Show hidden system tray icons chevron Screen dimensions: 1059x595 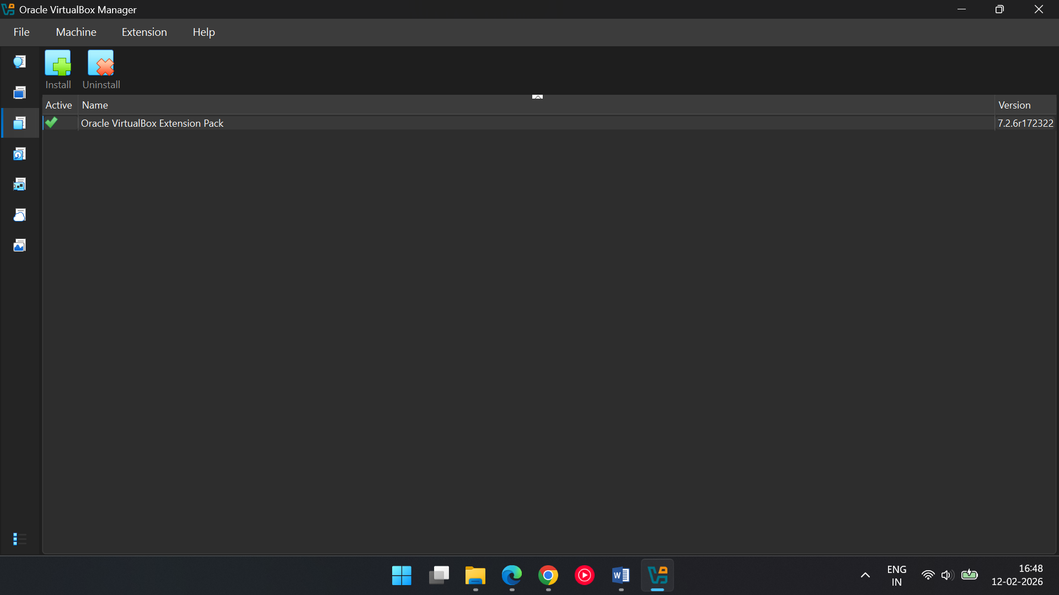(865, 575)
